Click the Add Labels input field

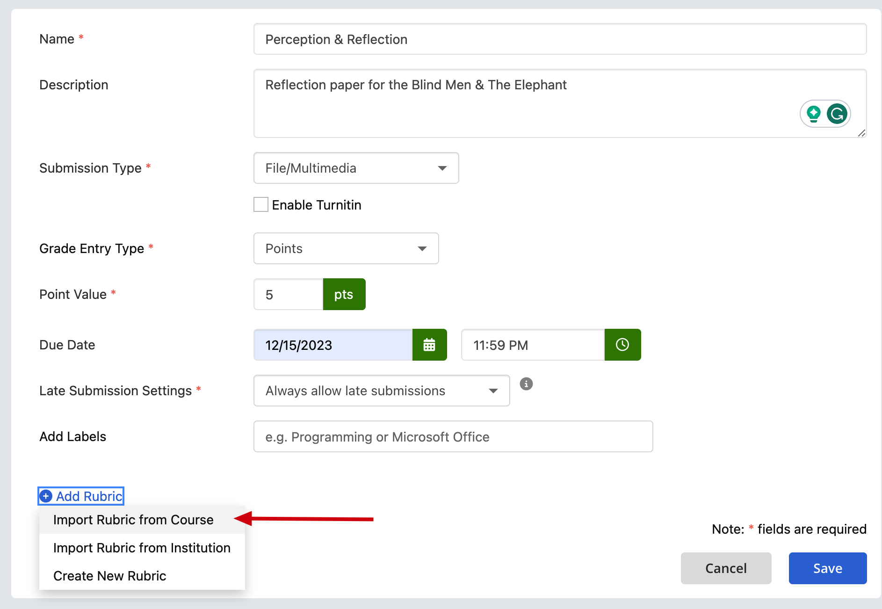tap(453, 436)
